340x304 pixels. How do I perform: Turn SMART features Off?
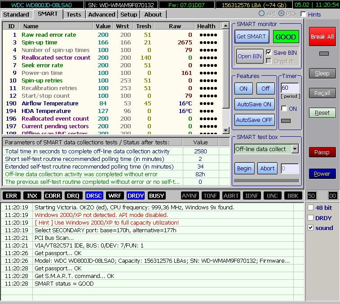pyautogui.click(x=265, y=88)
